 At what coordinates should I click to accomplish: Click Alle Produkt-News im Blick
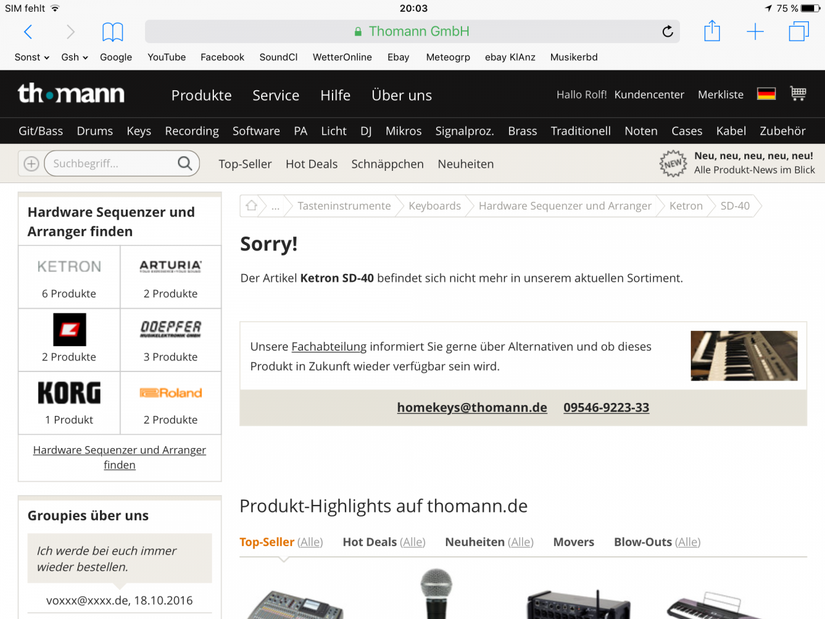click(754, 170)
